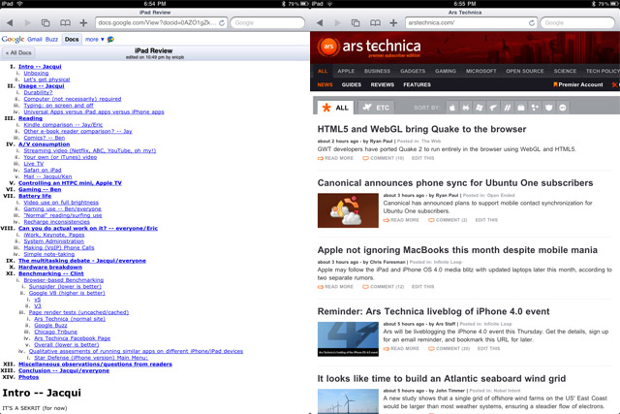The image size is (620, 414).
Task: Click the '« All Docs' button
Action: coord(18,52)
